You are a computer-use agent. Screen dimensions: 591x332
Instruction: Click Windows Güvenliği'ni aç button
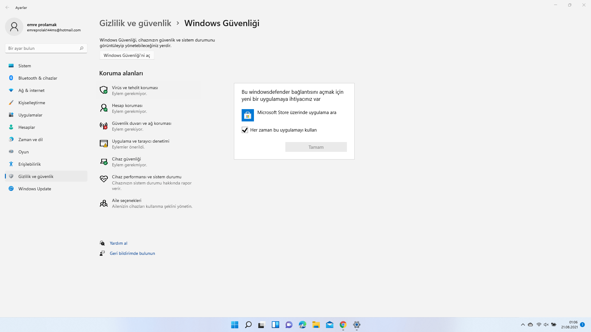pyautogui.click(x=127, y=55)
